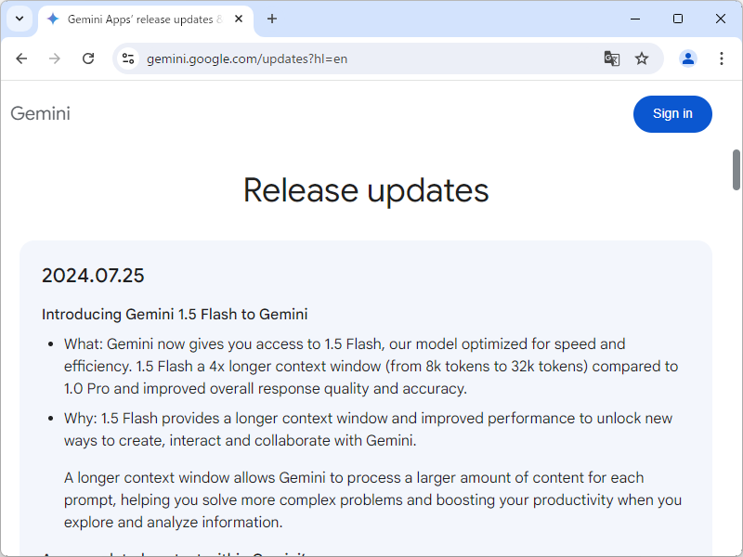Open a new tab with the plus icon
This screenshot has width=743, height=557.
coord(271,19)
